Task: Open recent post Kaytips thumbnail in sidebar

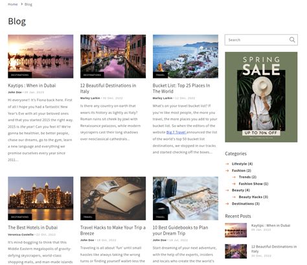Action: (236, 230)
